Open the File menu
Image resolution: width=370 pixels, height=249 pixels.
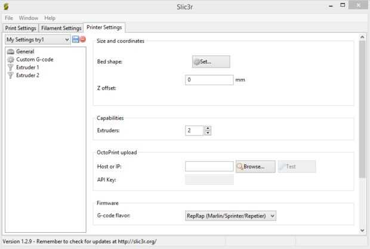[x=9, y=18]
